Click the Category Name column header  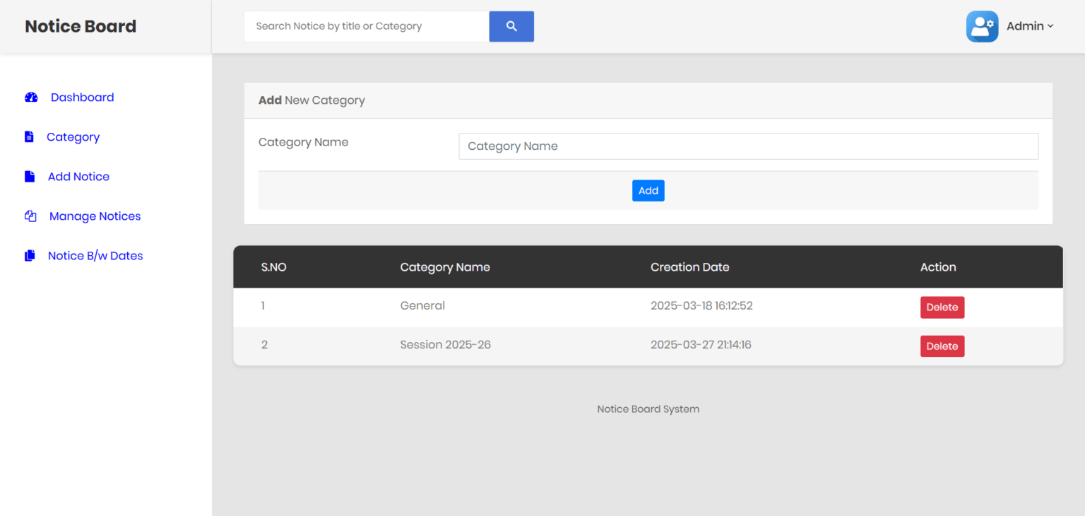coord(445,266)
